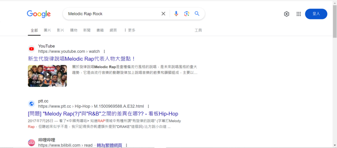Open Google apps grid

(x=299, y=14)
